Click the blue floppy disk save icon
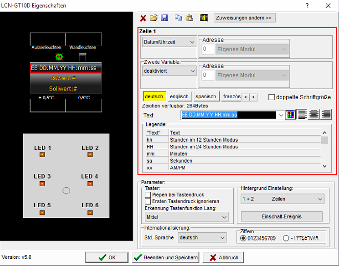Viewport: 339px width, 266px height. tap(164, 18)
